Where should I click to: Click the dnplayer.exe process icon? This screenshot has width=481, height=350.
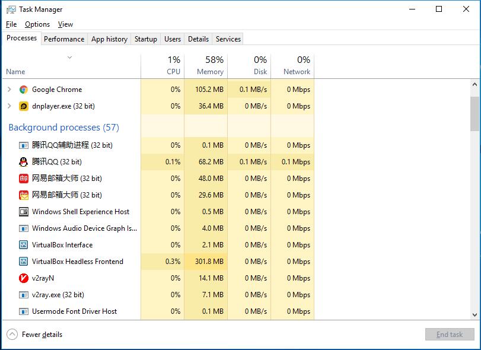tap(24, 106)
